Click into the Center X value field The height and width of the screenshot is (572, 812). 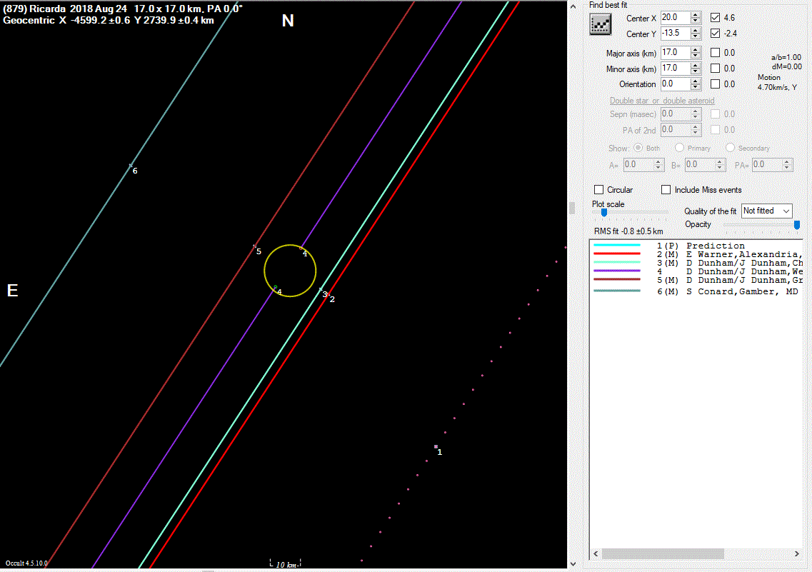coord(676,17)
